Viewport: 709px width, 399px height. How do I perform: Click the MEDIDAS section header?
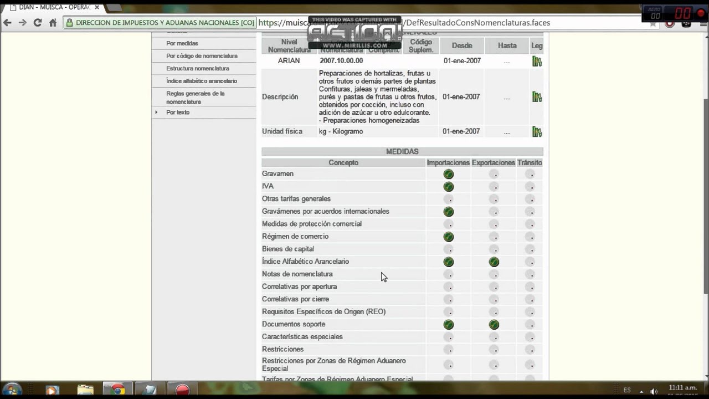click(x=402, y=152)
